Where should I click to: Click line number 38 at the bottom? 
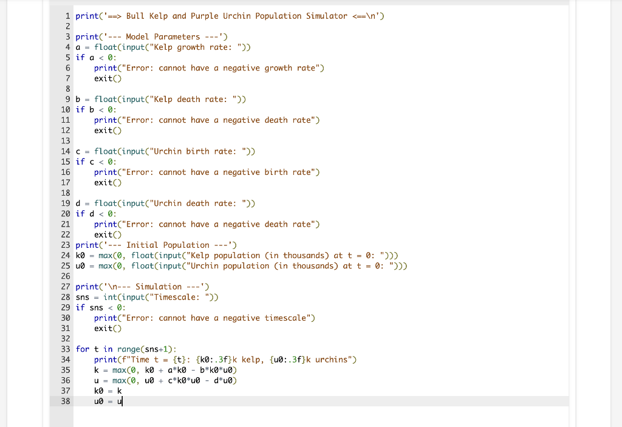pyautogui.click(x=65, y=401)
